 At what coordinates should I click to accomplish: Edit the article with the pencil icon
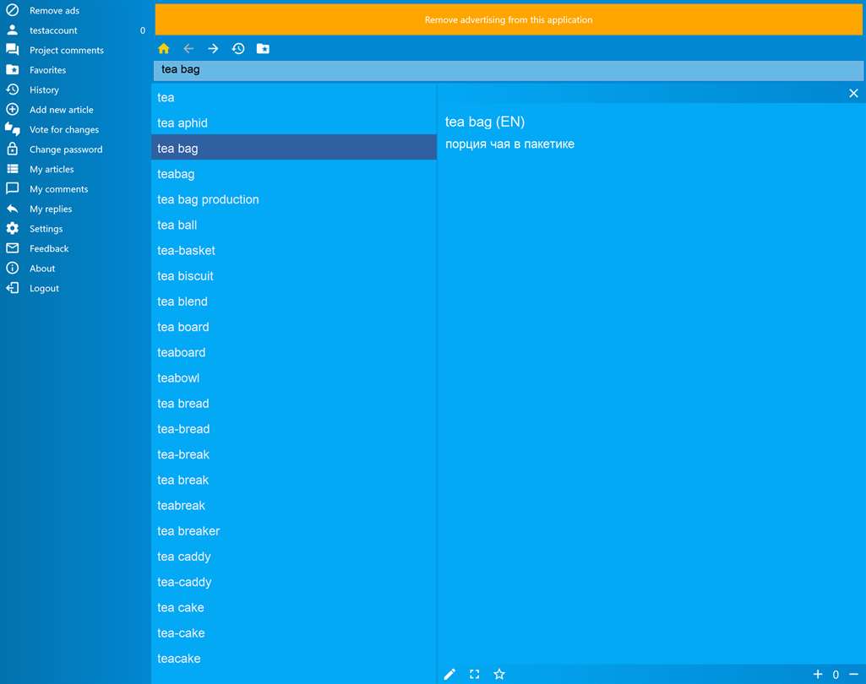449,674
